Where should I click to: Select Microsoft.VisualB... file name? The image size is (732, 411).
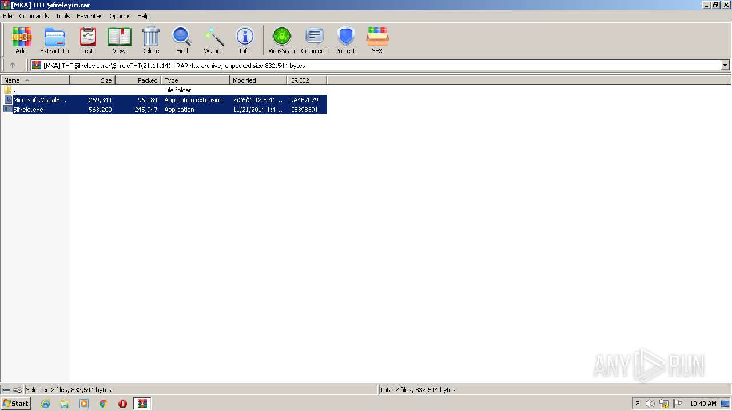tap(40, 100)
